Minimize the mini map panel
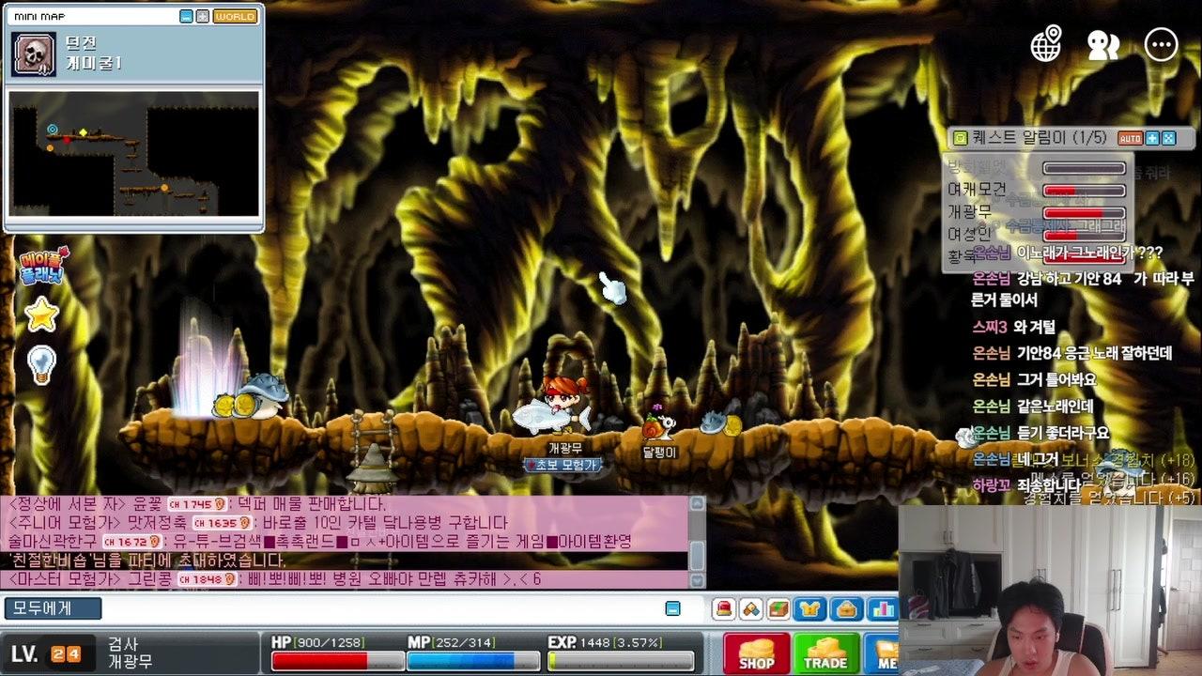Image resolution: width=1202 pixels, height=676 pixels. point(187,16)
